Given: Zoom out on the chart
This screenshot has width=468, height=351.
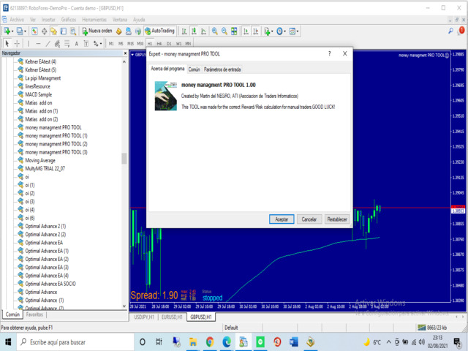Looking at the screenshot, I should pos(224,31).
